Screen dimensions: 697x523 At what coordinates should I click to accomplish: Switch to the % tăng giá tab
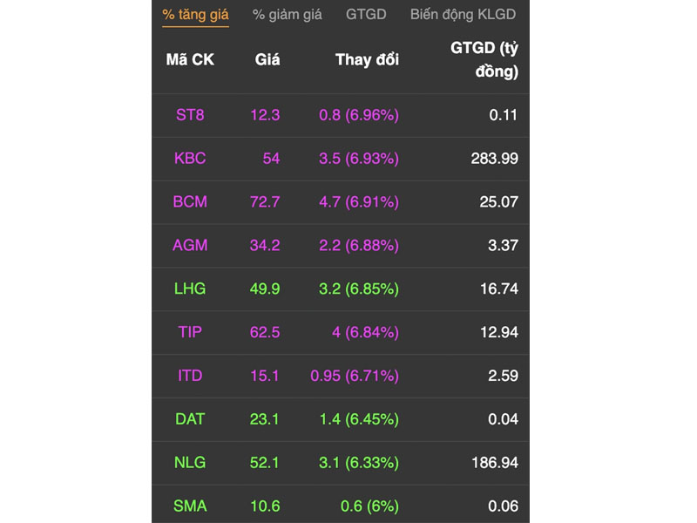[x=195, y=15]
